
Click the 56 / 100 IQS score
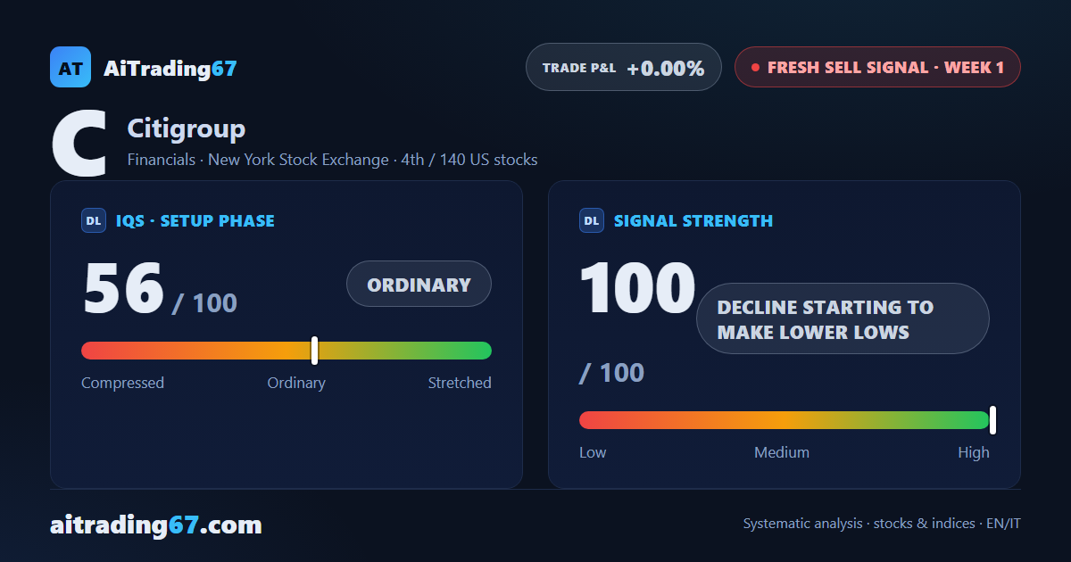[x=160, y=290]
